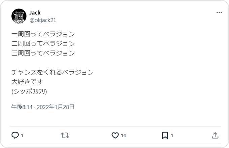Click the like count showing 14

pos(123,136)
